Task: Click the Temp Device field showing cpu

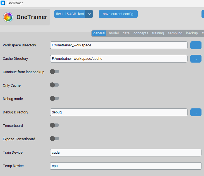Action: pyautogui.click(x=125, y=166)
